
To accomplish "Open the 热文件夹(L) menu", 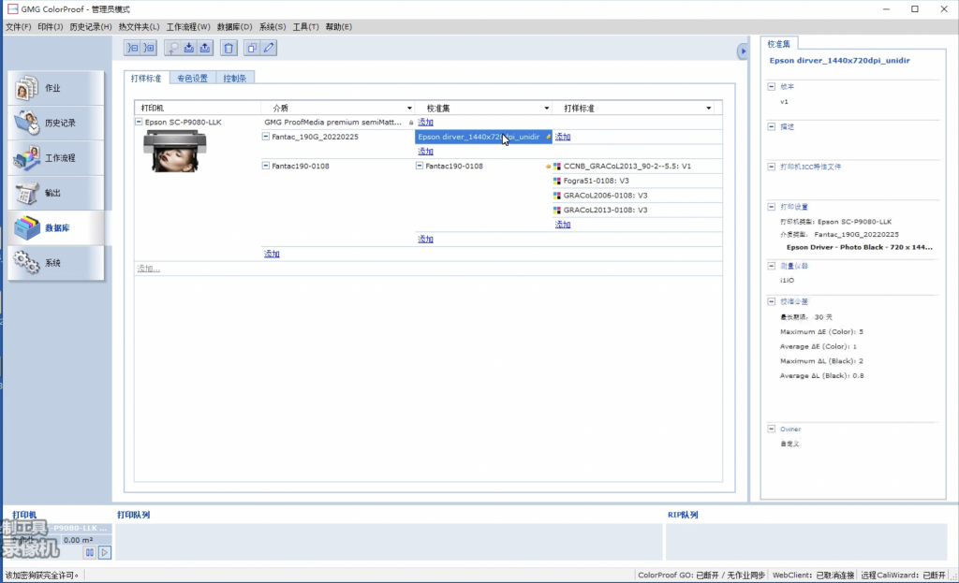I will [x=139, y=27].
